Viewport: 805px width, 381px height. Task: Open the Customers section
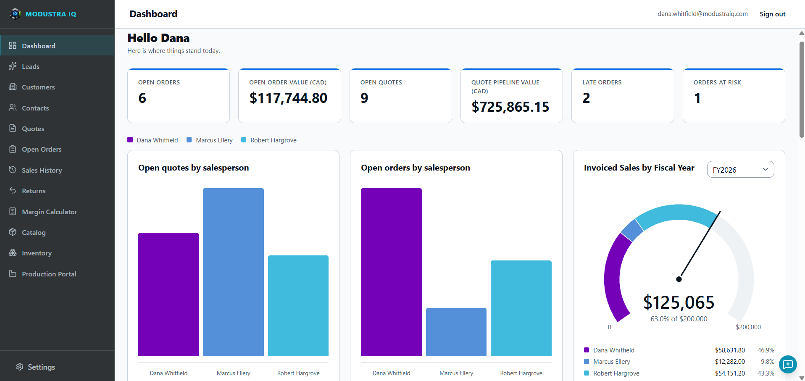point(57,87)
